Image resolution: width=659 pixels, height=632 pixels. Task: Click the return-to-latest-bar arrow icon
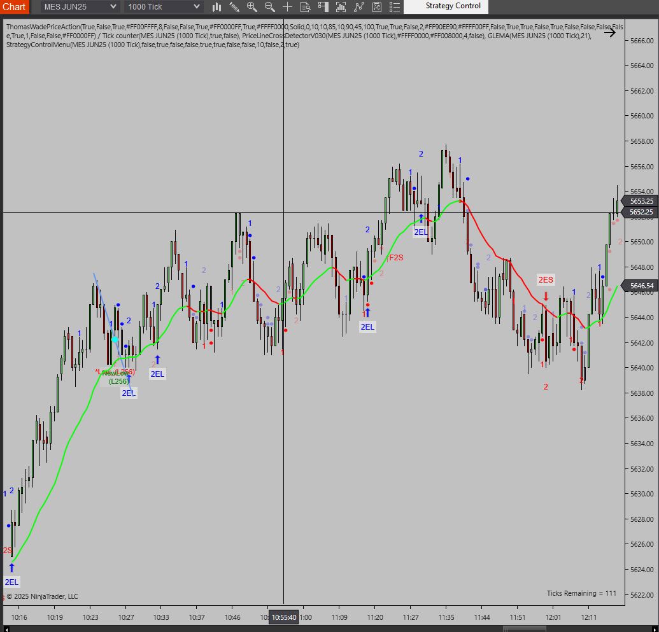pos(610,32)
